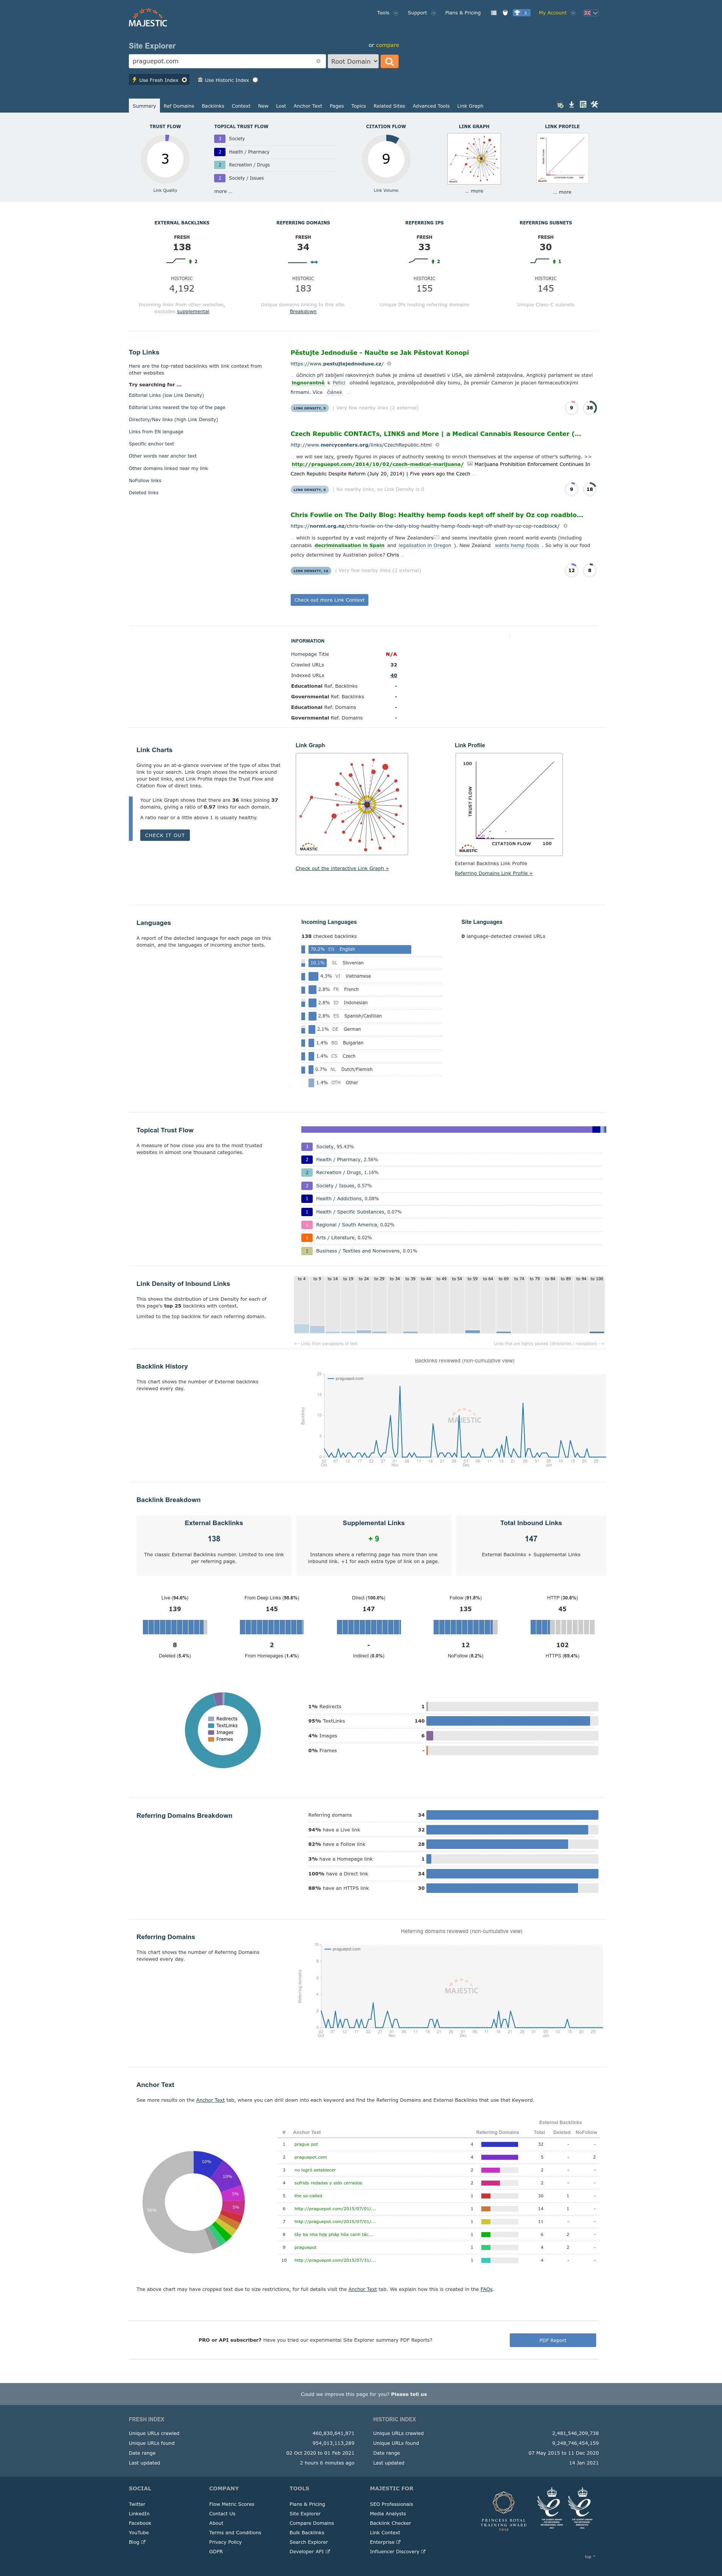Click the Recreation / Drugs color swatch
The width and height of the screenshot is (722, 2576).
(x=307, y=1172)
